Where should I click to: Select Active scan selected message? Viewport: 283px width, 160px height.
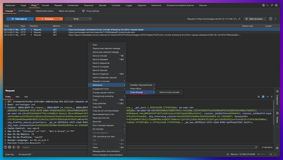pos(107,52)
